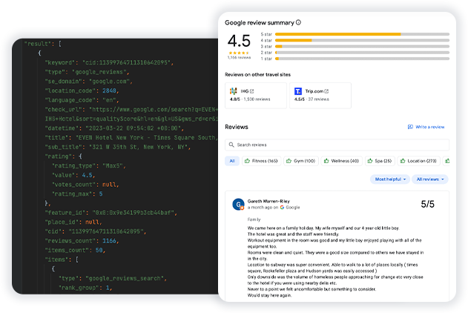Click the search magnifier icon in reviews
The image size is (468, 313).
[231, 145]
